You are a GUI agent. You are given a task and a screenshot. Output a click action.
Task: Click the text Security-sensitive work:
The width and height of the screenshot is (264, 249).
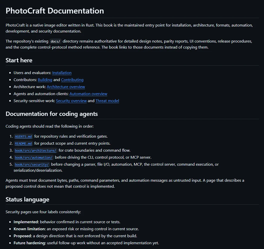coord(34,101)
